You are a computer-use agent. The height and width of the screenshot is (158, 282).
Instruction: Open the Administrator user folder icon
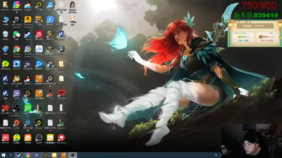(5, 5)
